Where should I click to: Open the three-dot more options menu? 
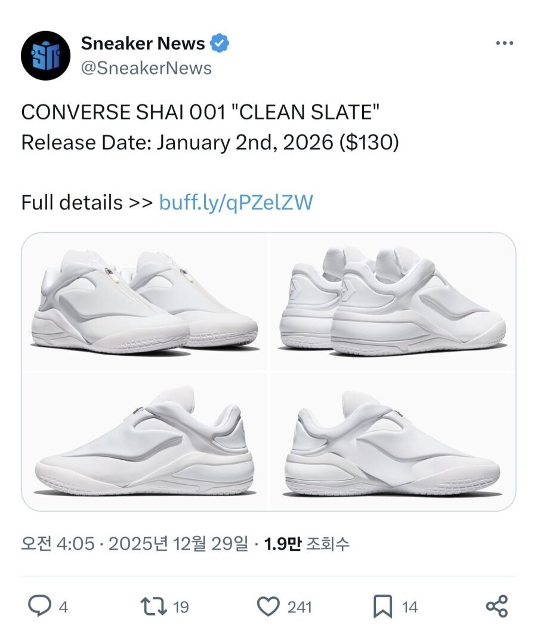505,44
